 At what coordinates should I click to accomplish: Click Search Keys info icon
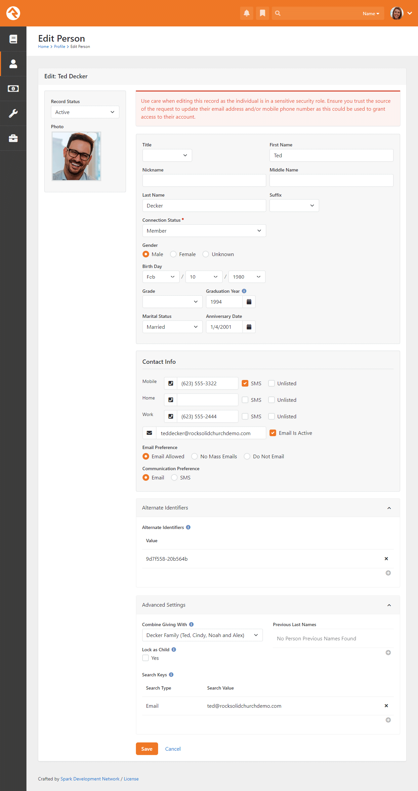171,675
